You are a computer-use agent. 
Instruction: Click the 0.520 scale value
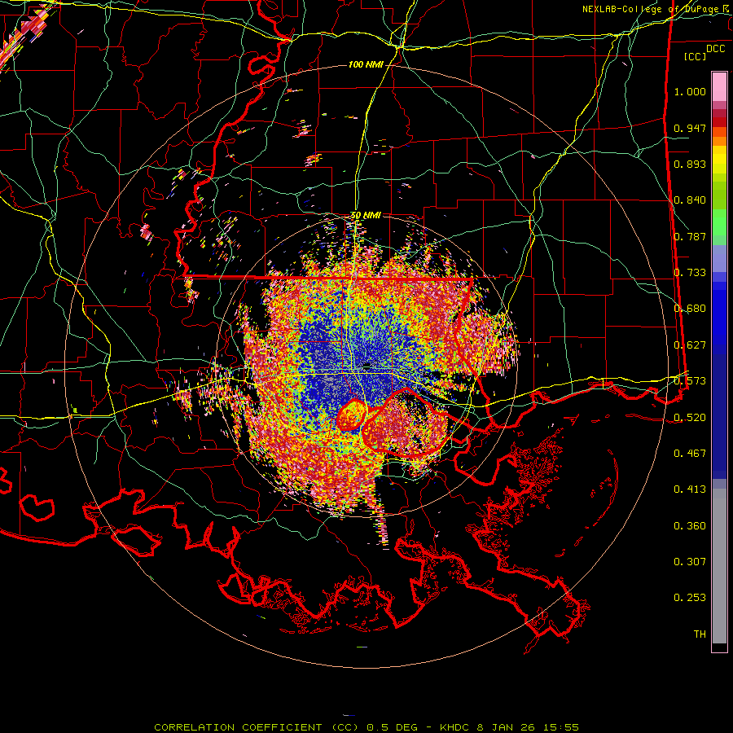click(690, 418)
